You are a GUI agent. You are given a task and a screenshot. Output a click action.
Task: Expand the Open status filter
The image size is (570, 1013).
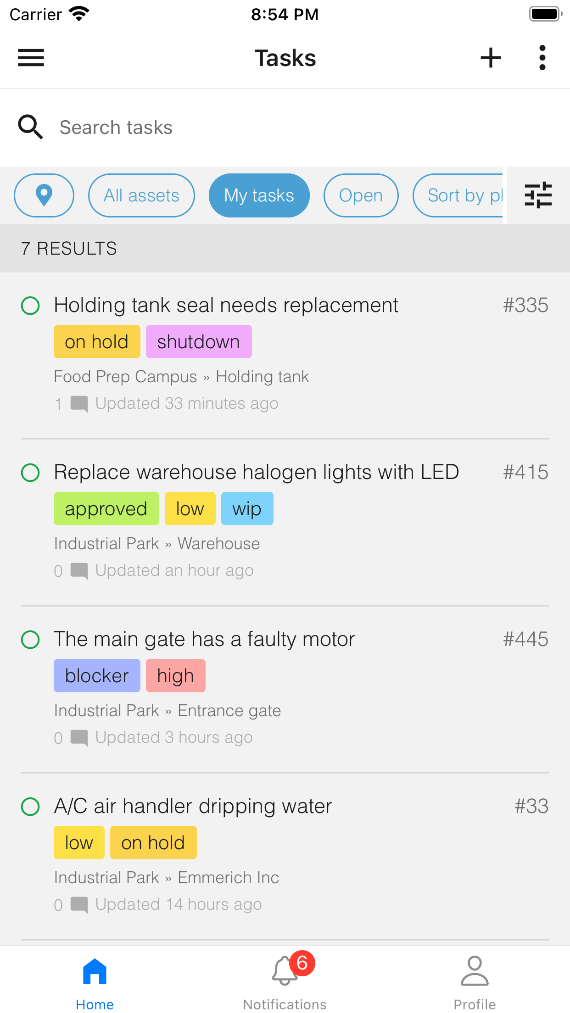[x=361, y=195]
